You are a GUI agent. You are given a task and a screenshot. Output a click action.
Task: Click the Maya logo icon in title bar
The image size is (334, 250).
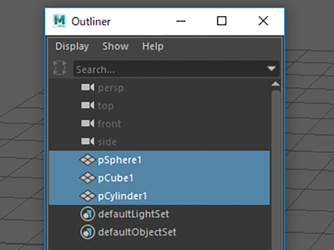59,21
